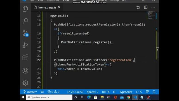
Task: Click the notifications bell icon
Action: 154,92
